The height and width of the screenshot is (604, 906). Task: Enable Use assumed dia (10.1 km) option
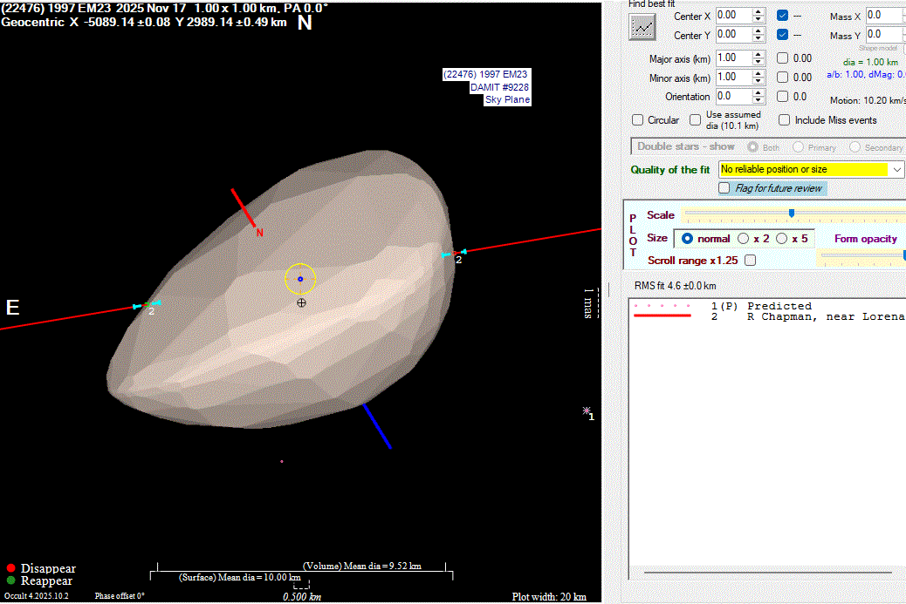[696, 120]
